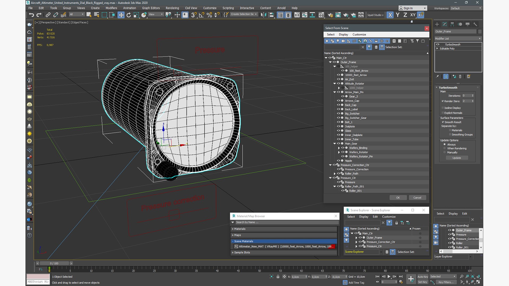509x286 pixels.
Task: Toggle the Auto Key button
Action: [423, 276]
